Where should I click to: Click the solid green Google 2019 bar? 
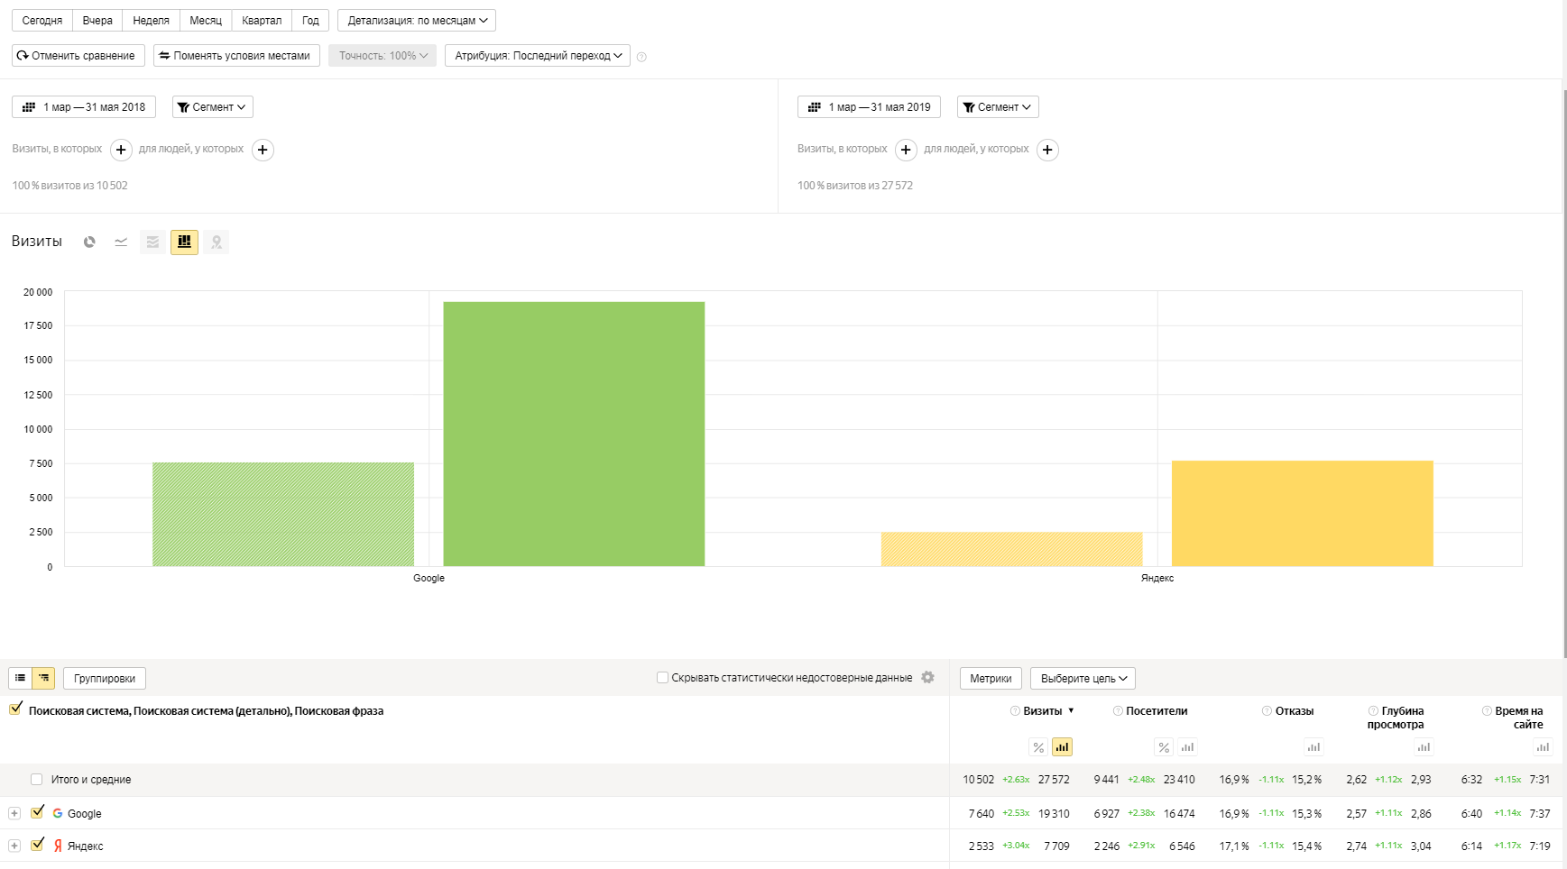pos(574,434)
